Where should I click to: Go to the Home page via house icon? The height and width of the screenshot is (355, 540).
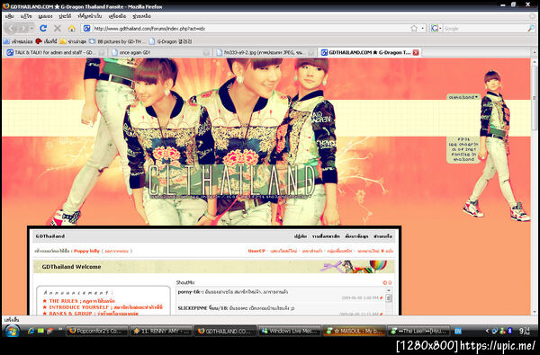click(71, 28)
